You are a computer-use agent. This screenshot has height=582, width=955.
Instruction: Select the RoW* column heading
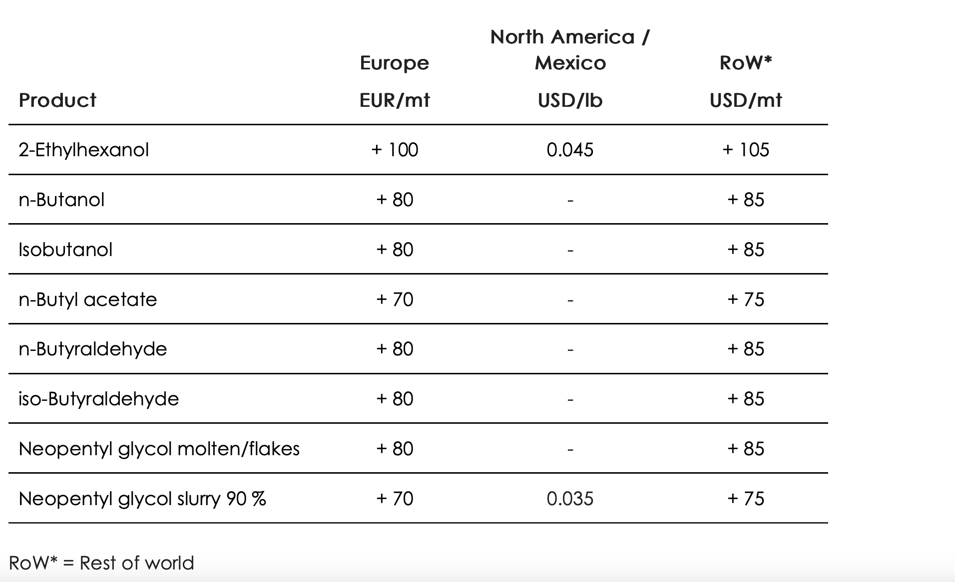click(x=746, y=63)
